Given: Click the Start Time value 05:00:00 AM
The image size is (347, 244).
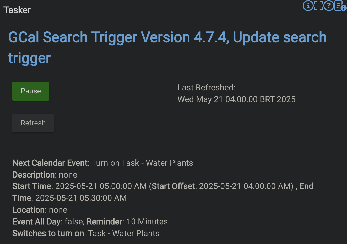Looking at the screenshot, I should (x=101, y=186).
